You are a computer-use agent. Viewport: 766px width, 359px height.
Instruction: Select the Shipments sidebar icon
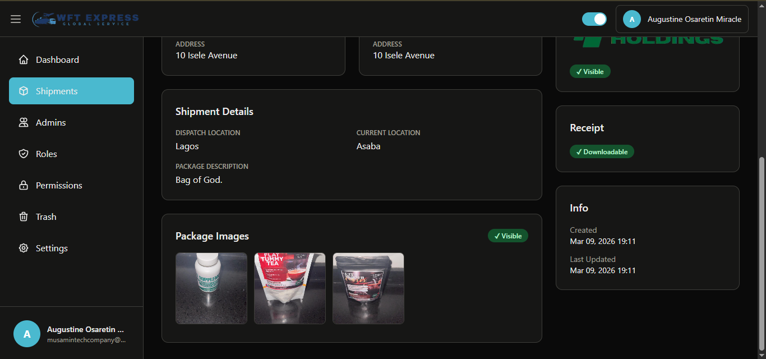point(24,90)
